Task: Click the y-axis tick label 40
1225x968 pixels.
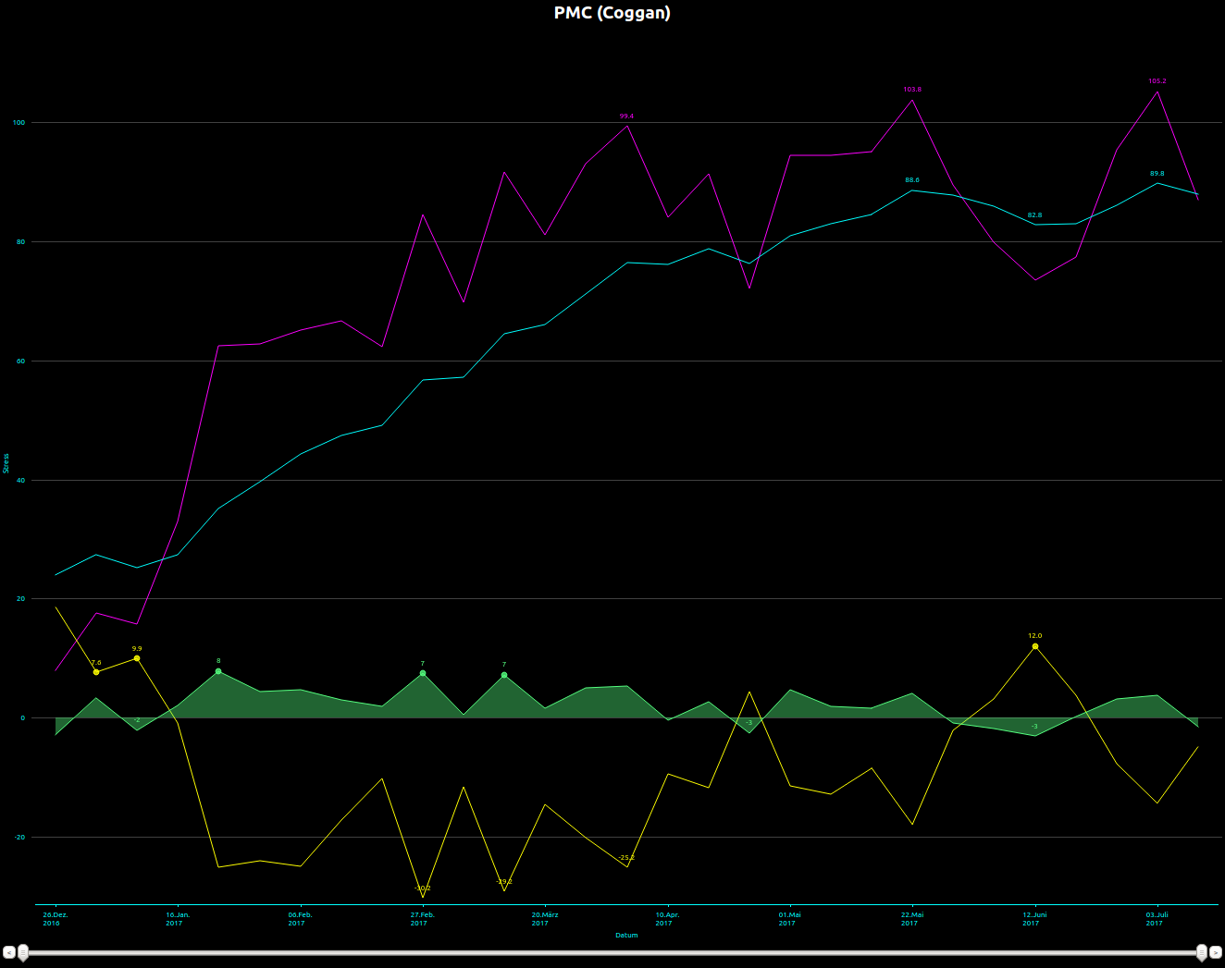Action: click(20, 481)
